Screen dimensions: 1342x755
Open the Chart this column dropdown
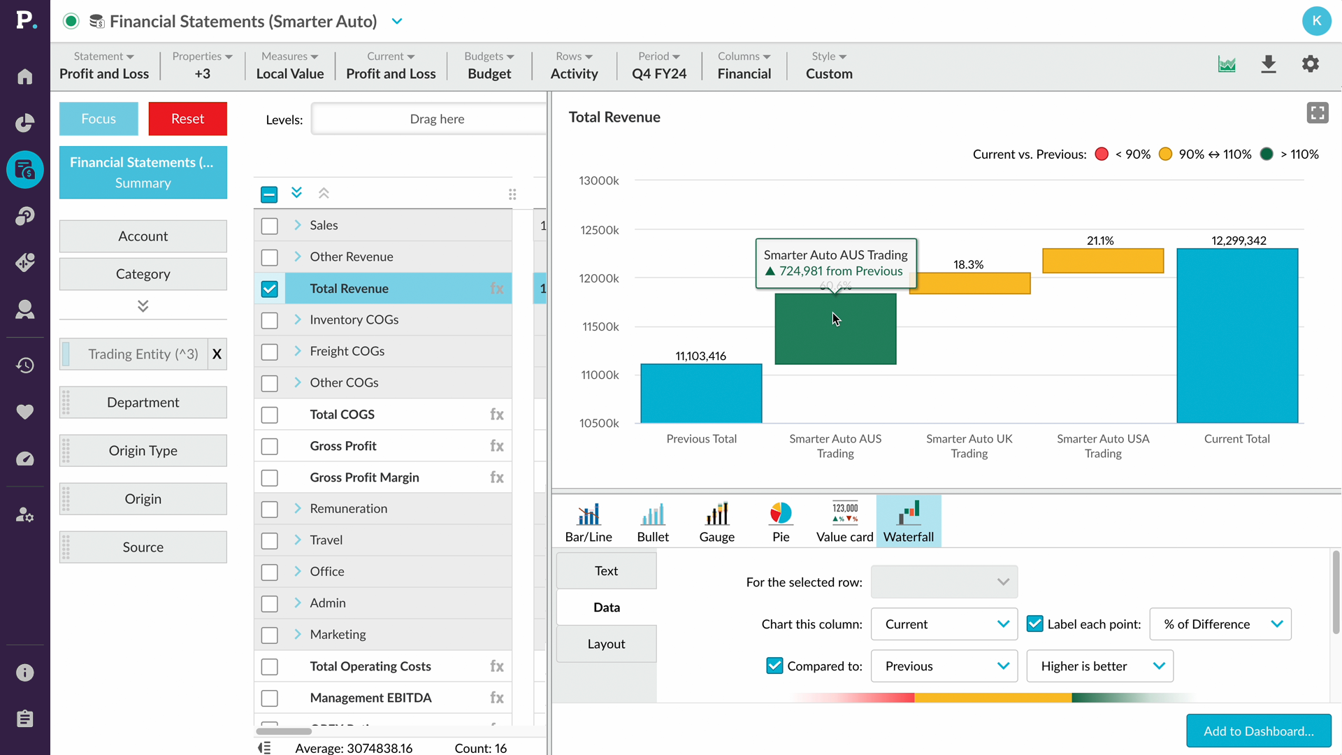tap(944, 624)
